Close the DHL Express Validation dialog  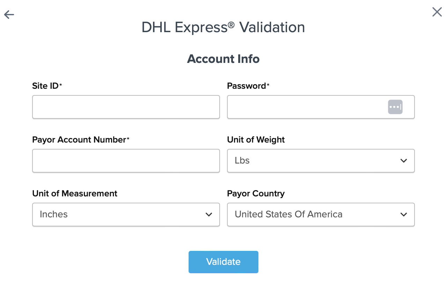pos(437,12)
